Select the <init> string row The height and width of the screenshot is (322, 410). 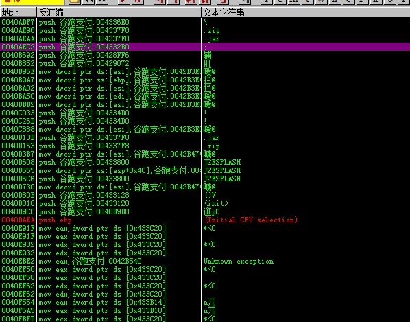coord(205,203)
